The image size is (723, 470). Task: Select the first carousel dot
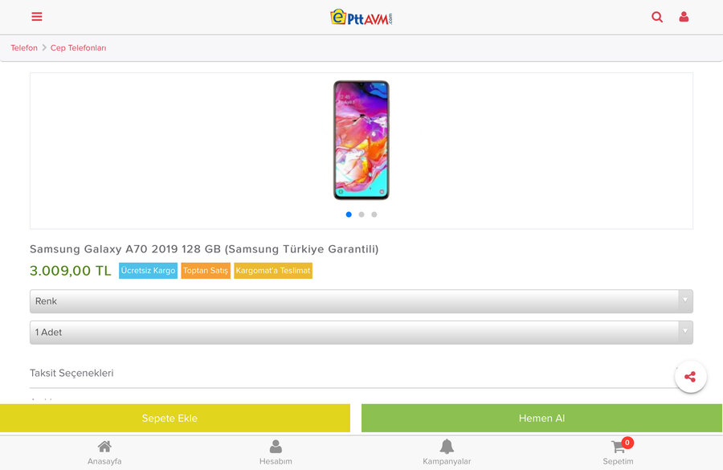pos(349,215)
